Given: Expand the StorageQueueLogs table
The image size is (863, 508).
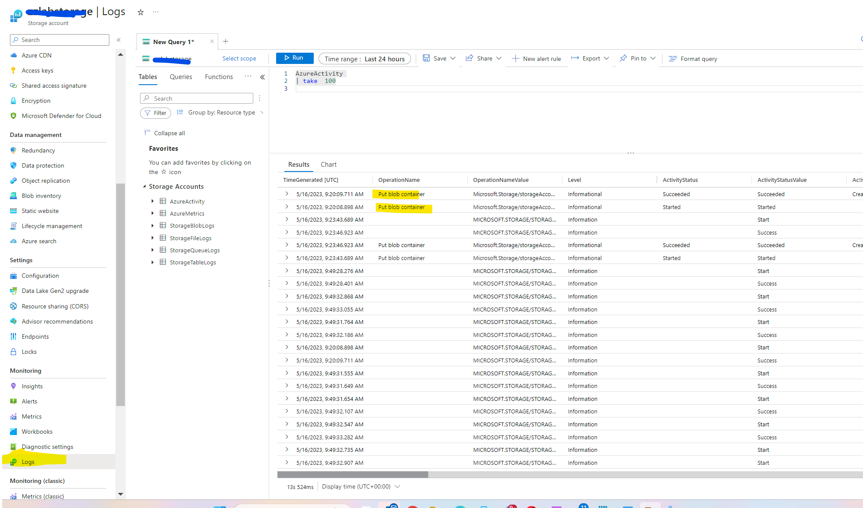Looking at the screenshot, I should point(153,250).
